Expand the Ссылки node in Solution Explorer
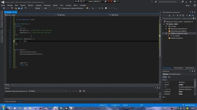The height and width of the screenshot is (110, 197). (166, 27)
